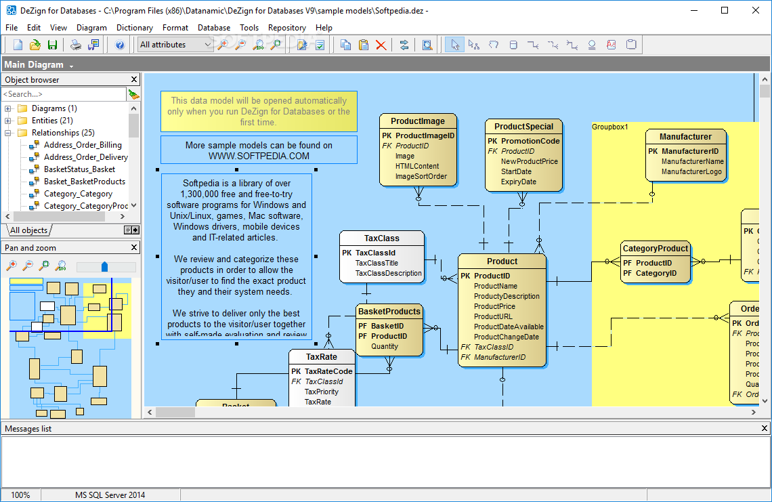Image resolution: width=772 pixels, height=502 pixels.
Task: Create a new model with the blank page icon
Action: [18, 45]
